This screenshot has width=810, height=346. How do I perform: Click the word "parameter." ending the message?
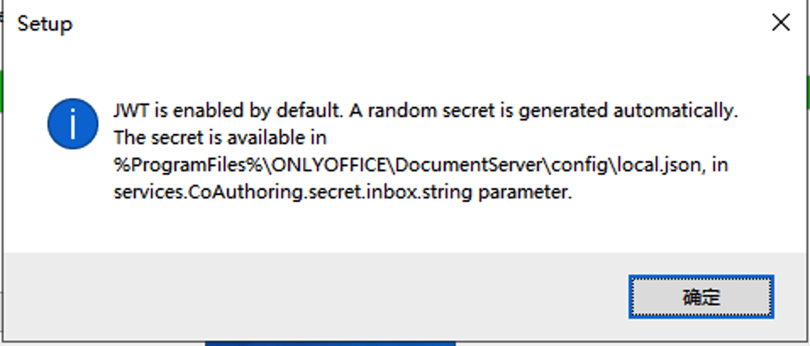pos(525,193)
